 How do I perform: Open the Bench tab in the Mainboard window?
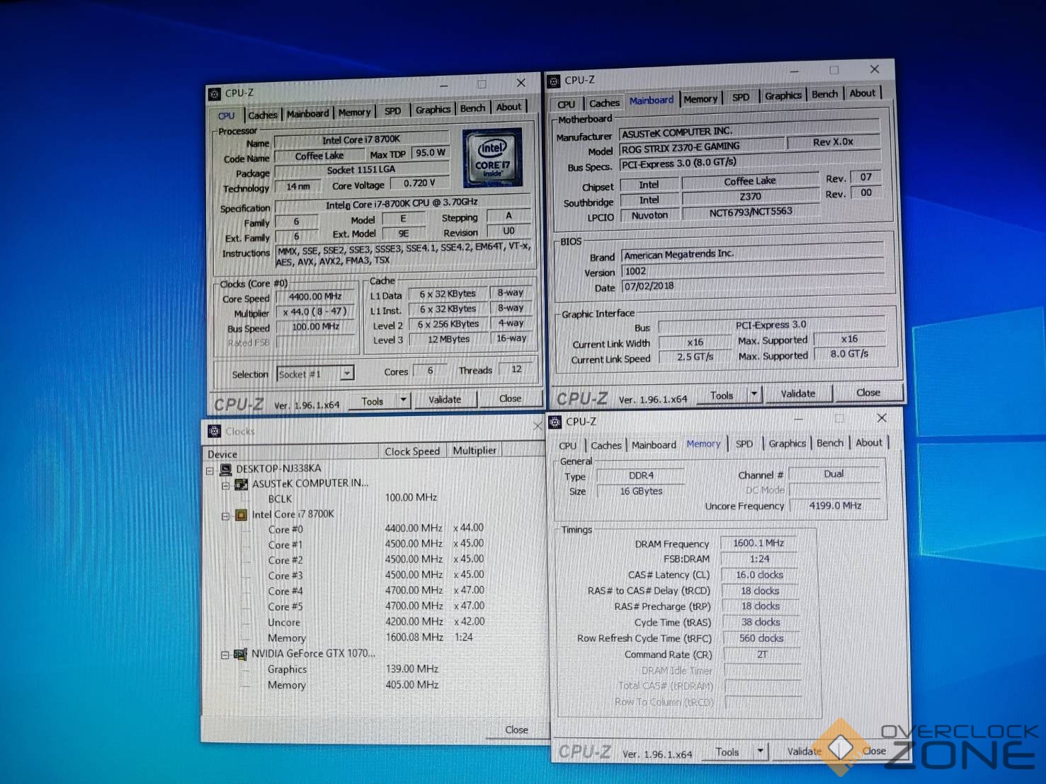coord(824,94)
